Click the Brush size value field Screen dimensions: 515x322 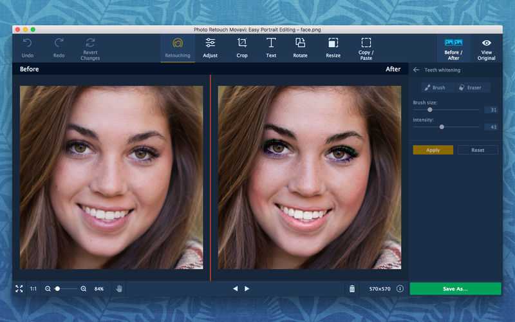[x=491, y=109]
